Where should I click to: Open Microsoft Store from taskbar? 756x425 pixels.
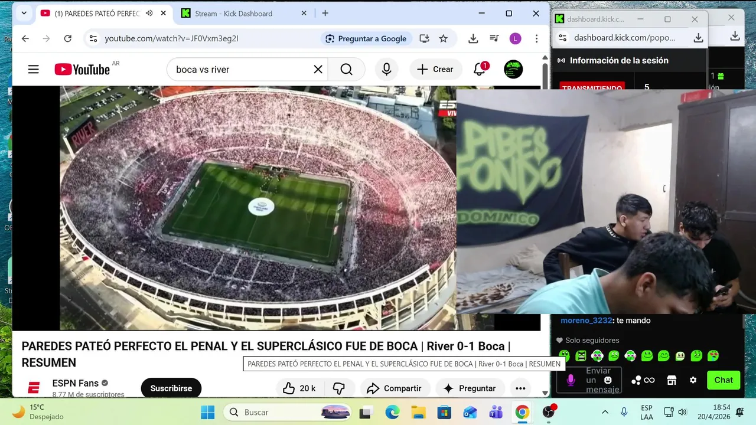[444, 412]
